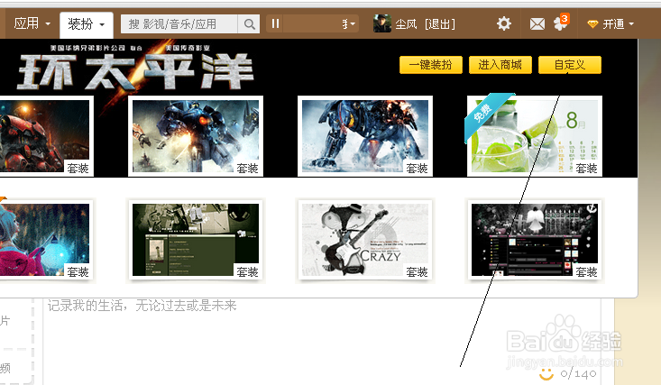Open the settings gear icon

(504, 23)
